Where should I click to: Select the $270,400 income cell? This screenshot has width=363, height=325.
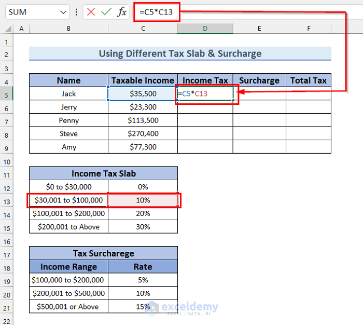click(143, 133)
